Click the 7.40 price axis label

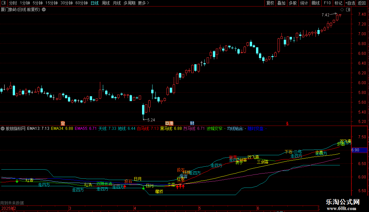pyautogui.click(x=362, y=14)
